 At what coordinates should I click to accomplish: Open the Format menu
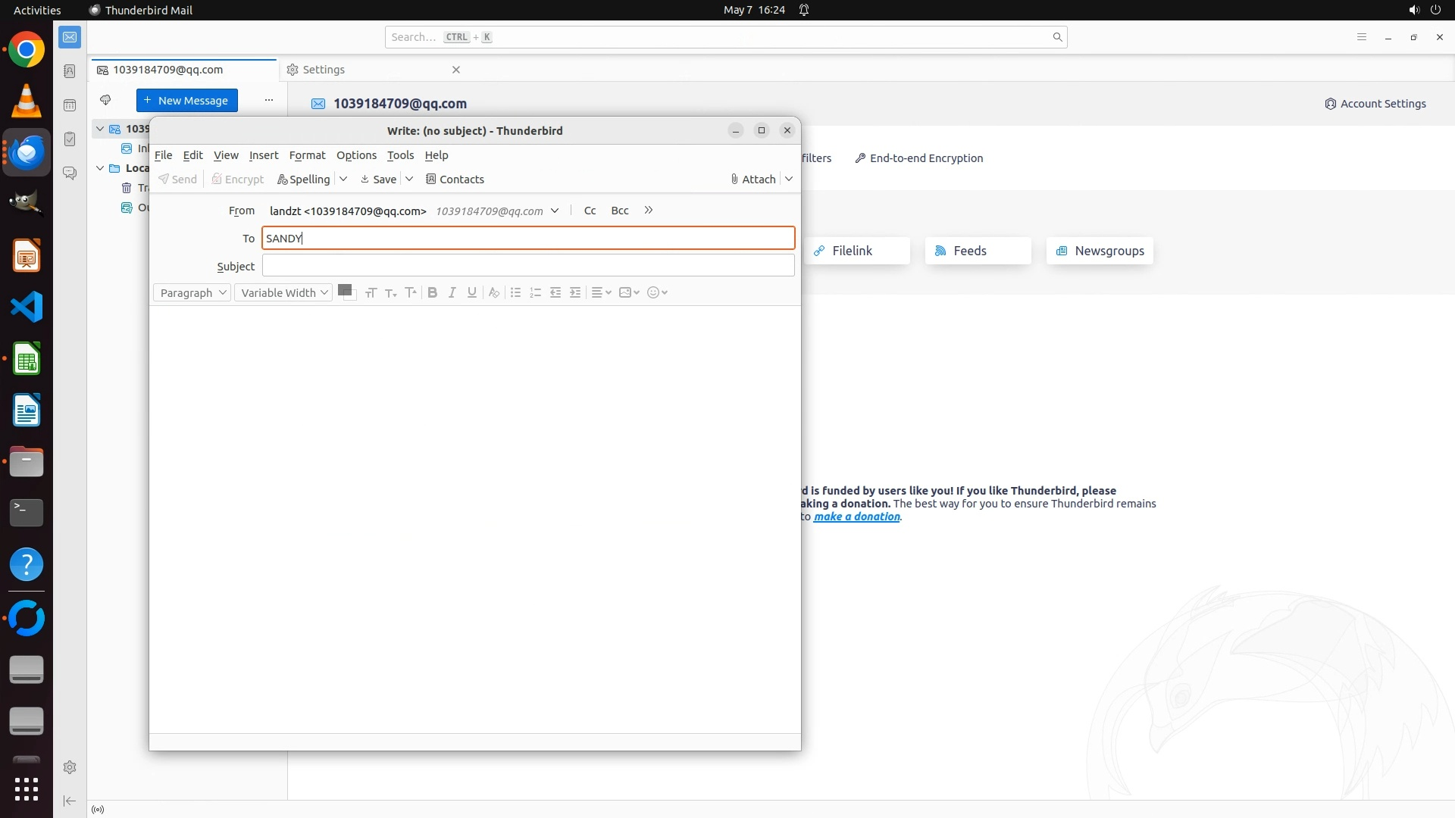pos(307,155)
